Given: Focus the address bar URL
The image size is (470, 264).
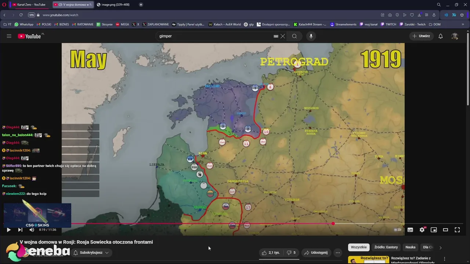Looking at the screenshot, I should (60, 15).
